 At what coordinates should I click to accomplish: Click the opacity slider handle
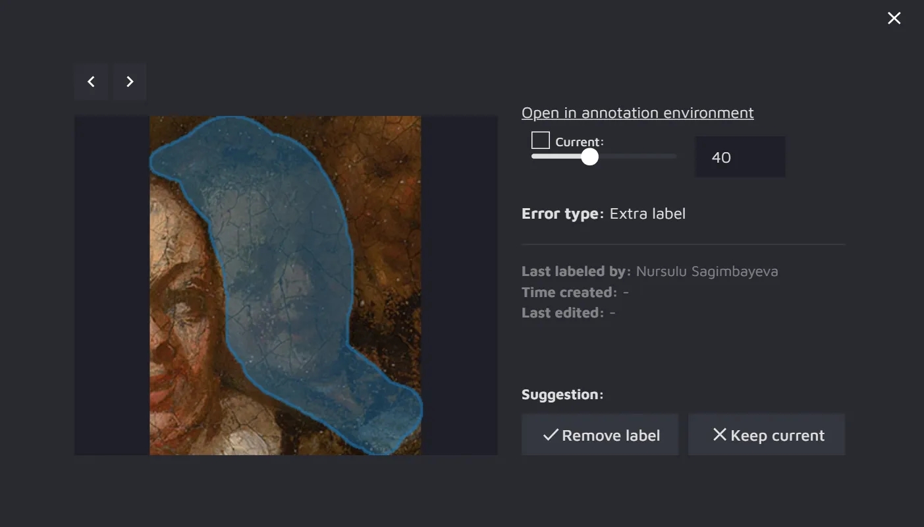pos(590,157)
